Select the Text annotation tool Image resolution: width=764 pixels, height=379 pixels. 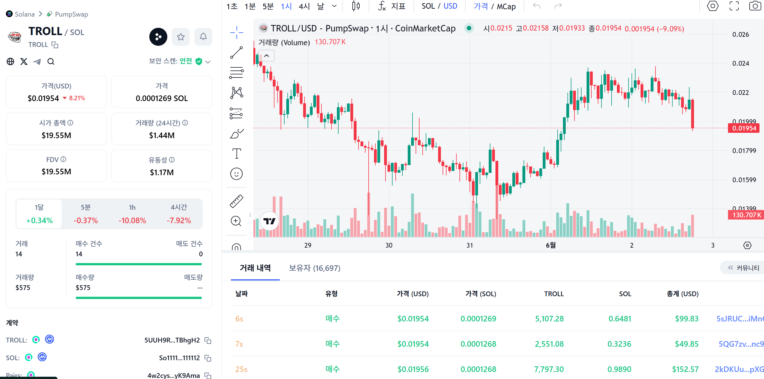236,153
